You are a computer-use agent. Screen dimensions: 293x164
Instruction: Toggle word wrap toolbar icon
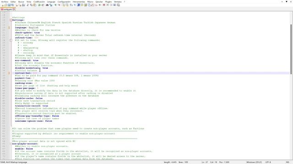71,5
